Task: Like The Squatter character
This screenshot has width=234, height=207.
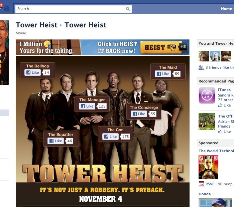Action: (x=56, y=141)
